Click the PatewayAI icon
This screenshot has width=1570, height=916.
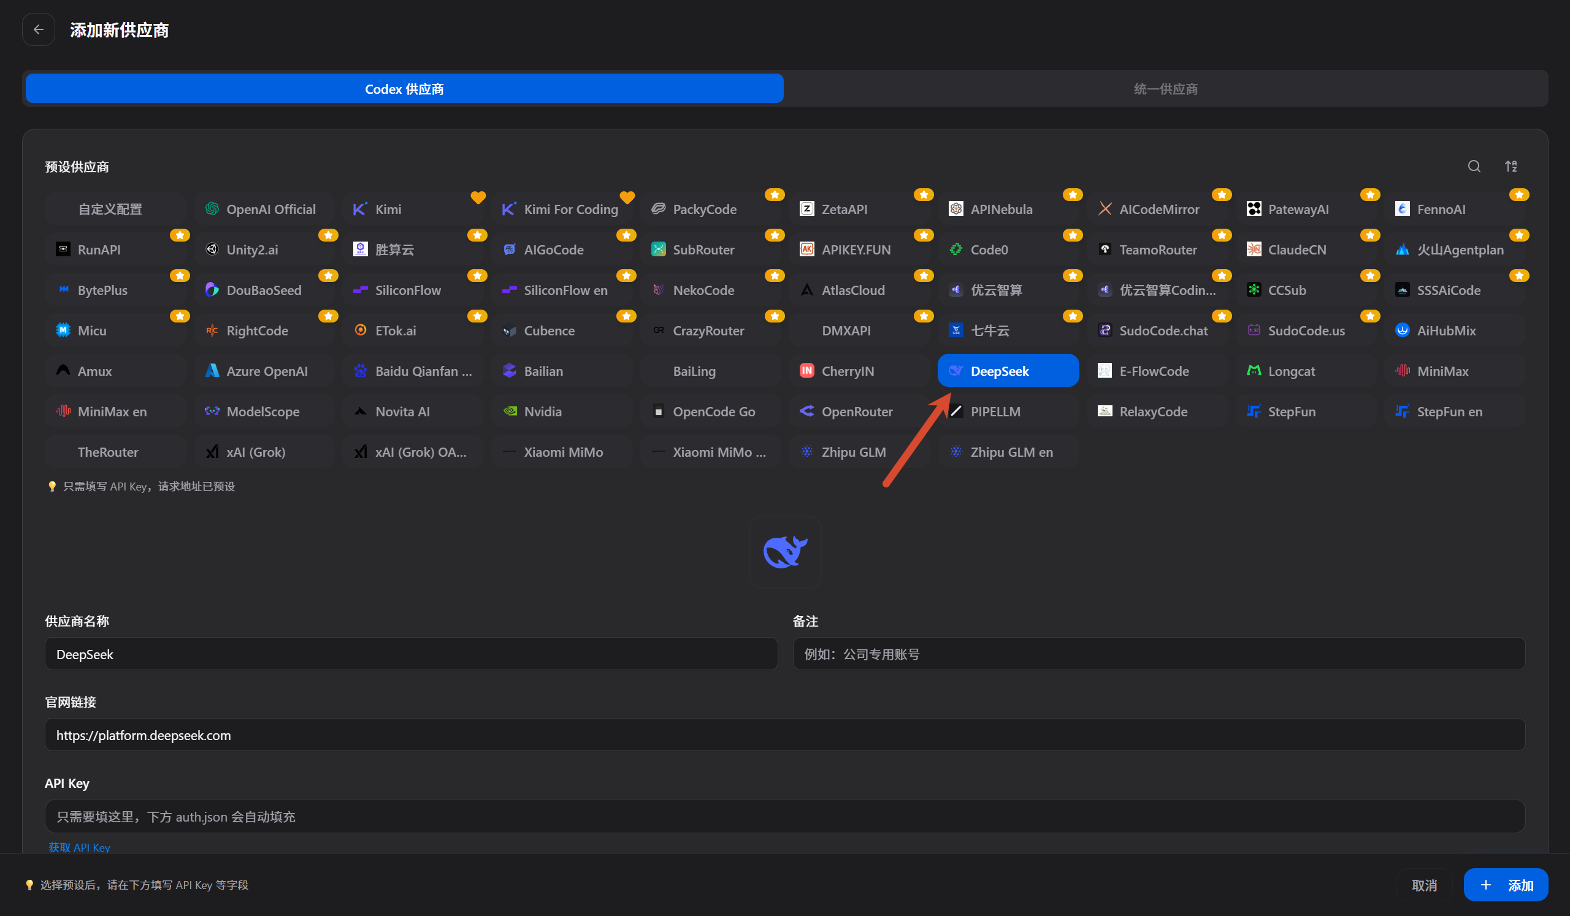point(1254,209)
